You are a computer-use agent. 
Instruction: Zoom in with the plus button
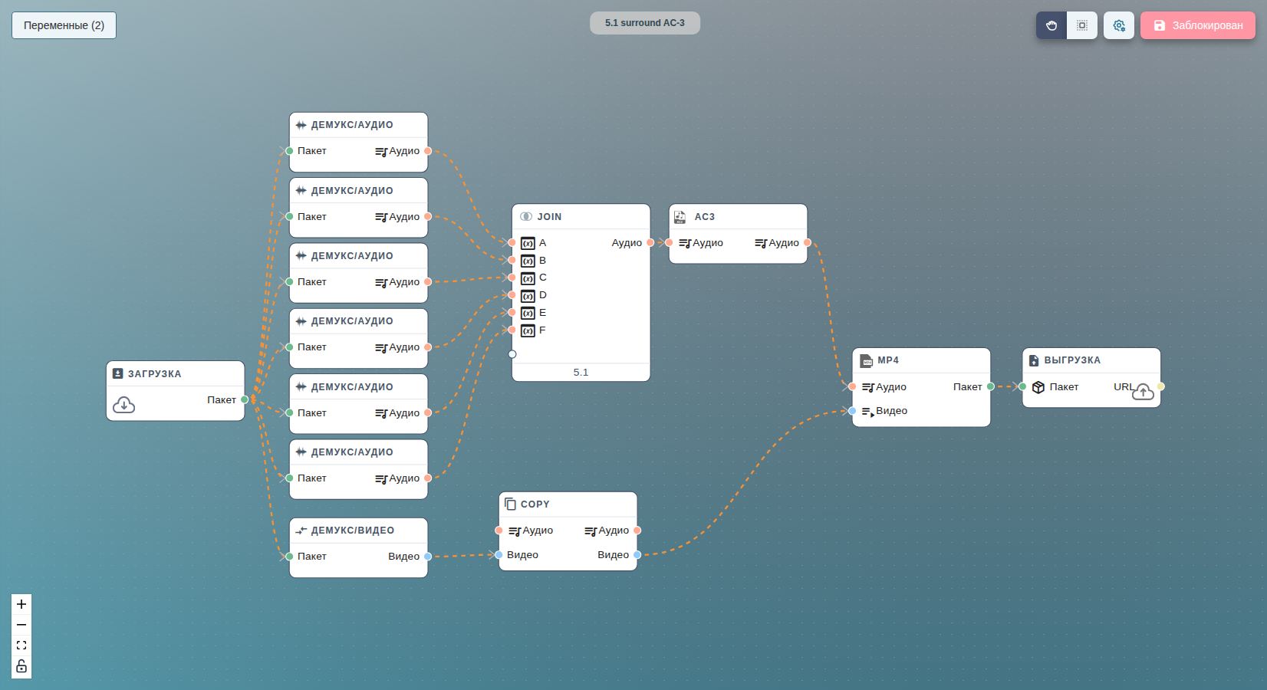coord(21,604)
